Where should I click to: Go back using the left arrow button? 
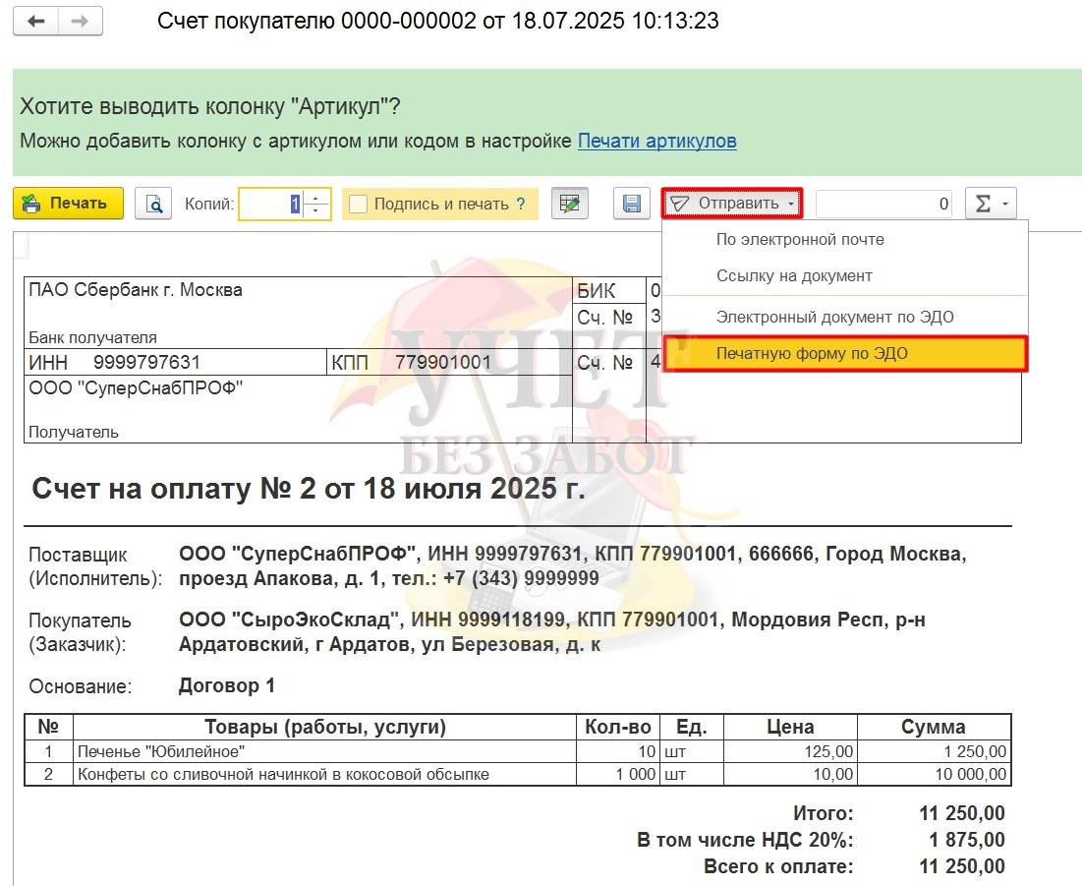point(36,22)
